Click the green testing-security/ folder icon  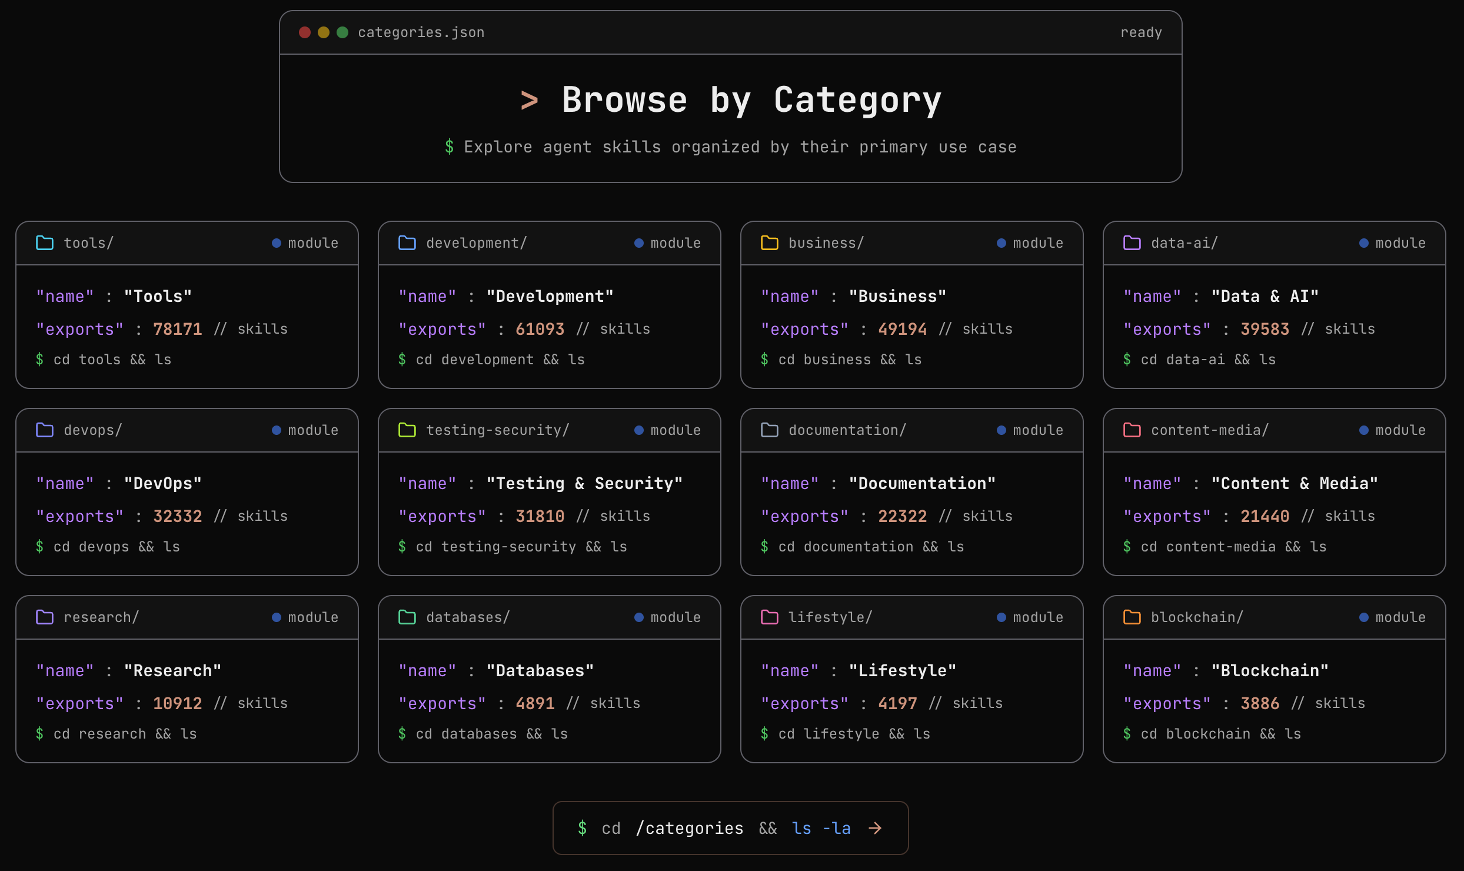tap(407, 430)
